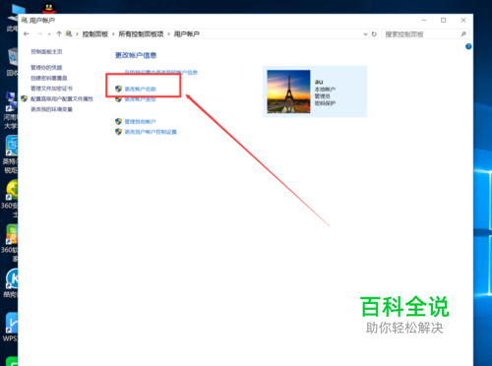This screenshot has height=366, width=492.
Task: Expand chevron before 控制面板 breadcrumb
Action: [x=77, y=34]
